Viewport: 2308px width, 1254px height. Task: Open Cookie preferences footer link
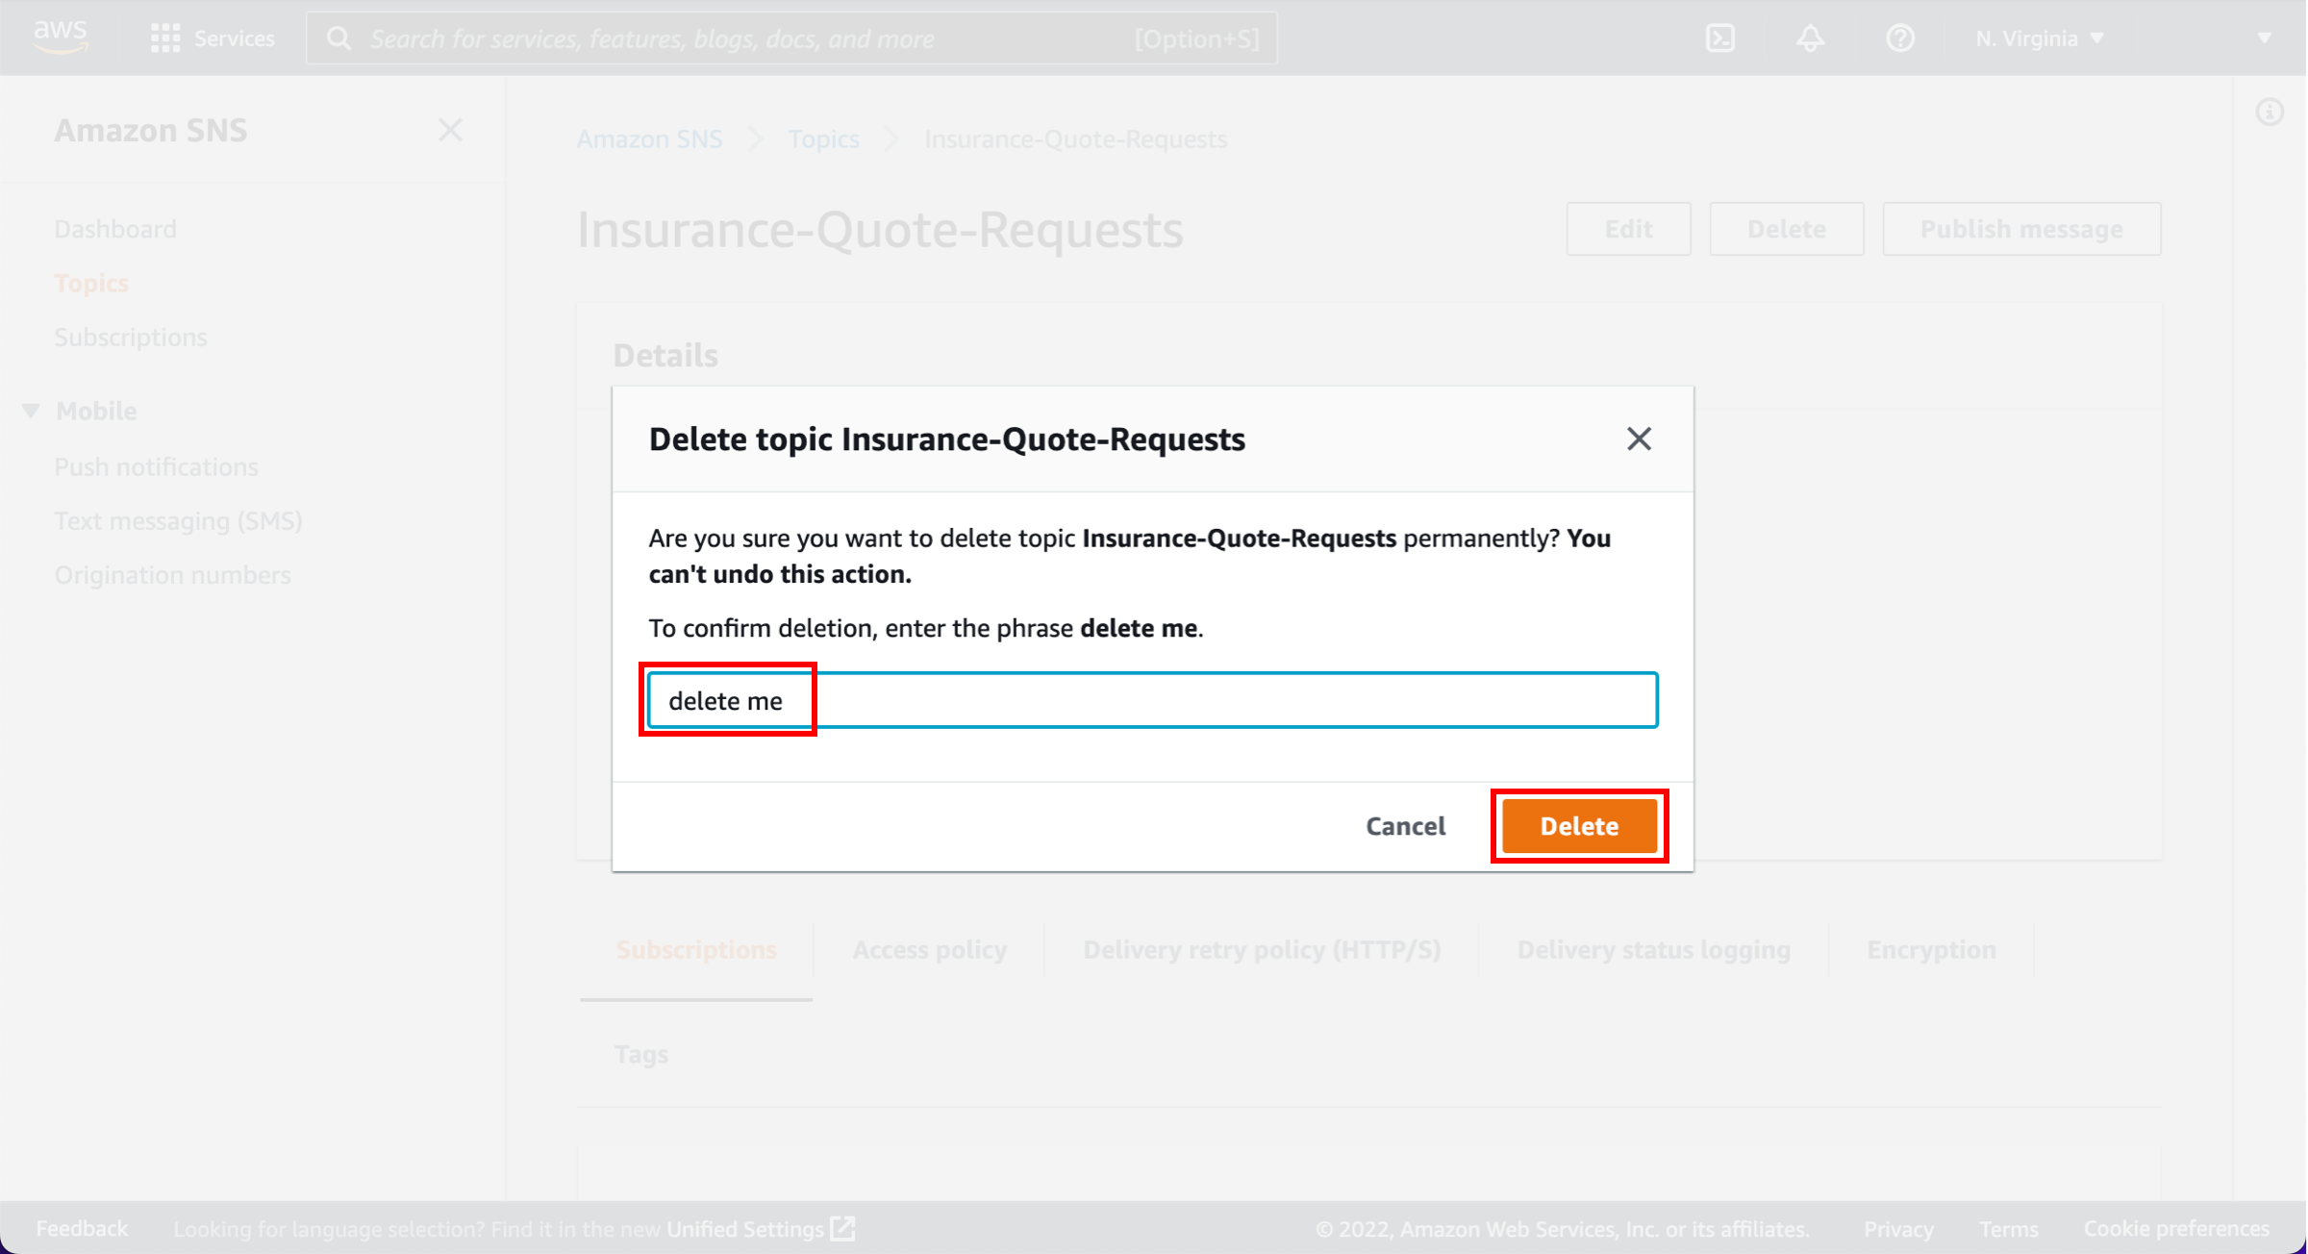tap(2177, 1228)
